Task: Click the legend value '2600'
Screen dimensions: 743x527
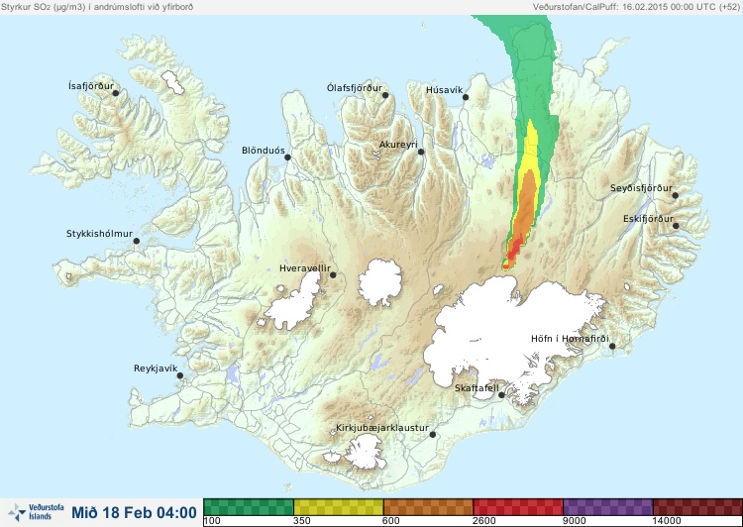Action: [x=484, y=521]
